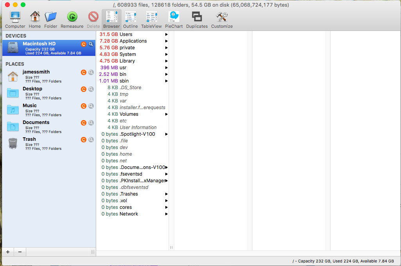Expand bin folder arrow

point(166,74)
